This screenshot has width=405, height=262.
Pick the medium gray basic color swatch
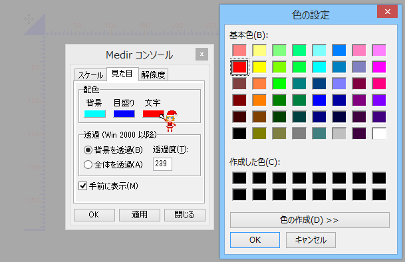[299, 134]
